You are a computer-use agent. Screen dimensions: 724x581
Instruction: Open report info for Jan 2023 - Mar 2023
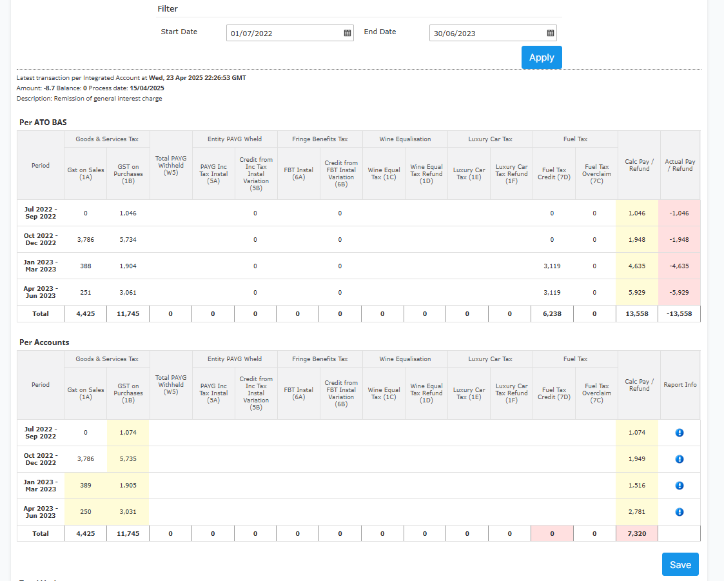point(680,486)
